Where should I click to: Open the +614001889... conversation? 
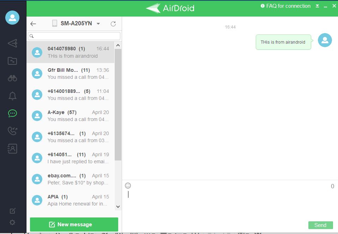tap(71, 95)
